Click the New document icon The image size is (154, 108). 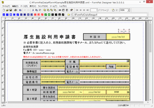tap(4, 10)
